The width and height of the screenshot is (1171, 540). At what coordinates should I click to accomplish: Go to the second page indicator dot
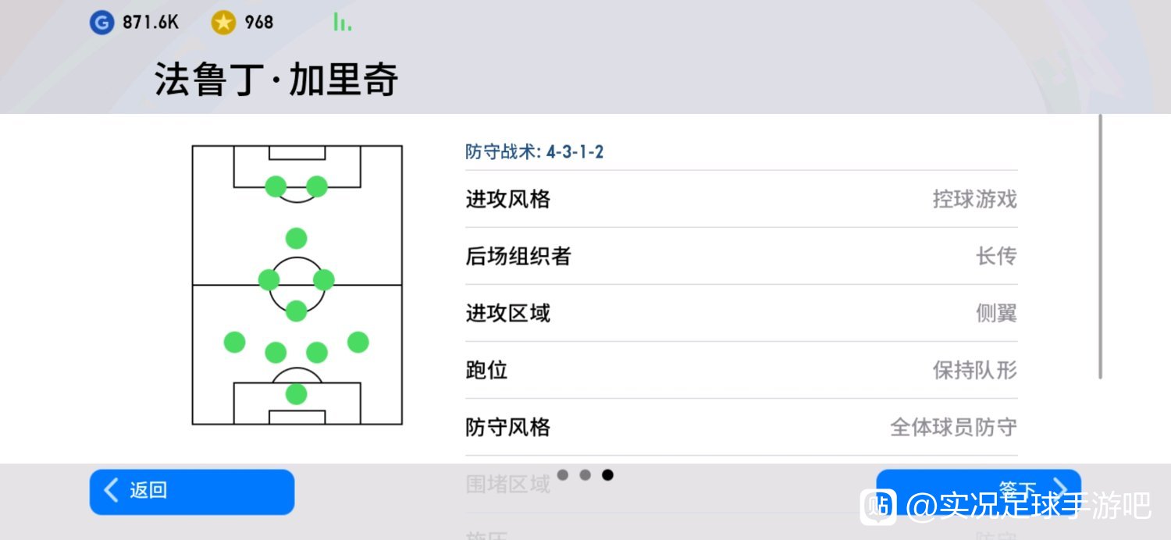pos(585,474)
